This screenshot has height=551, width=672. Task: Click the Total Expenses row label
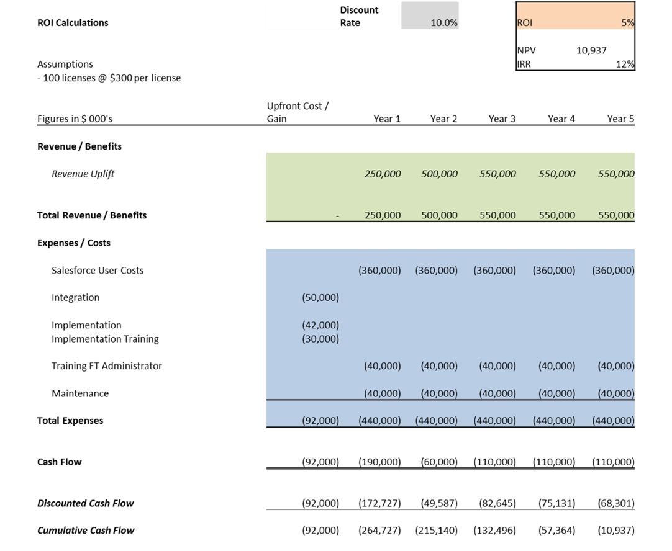[70, 421]
